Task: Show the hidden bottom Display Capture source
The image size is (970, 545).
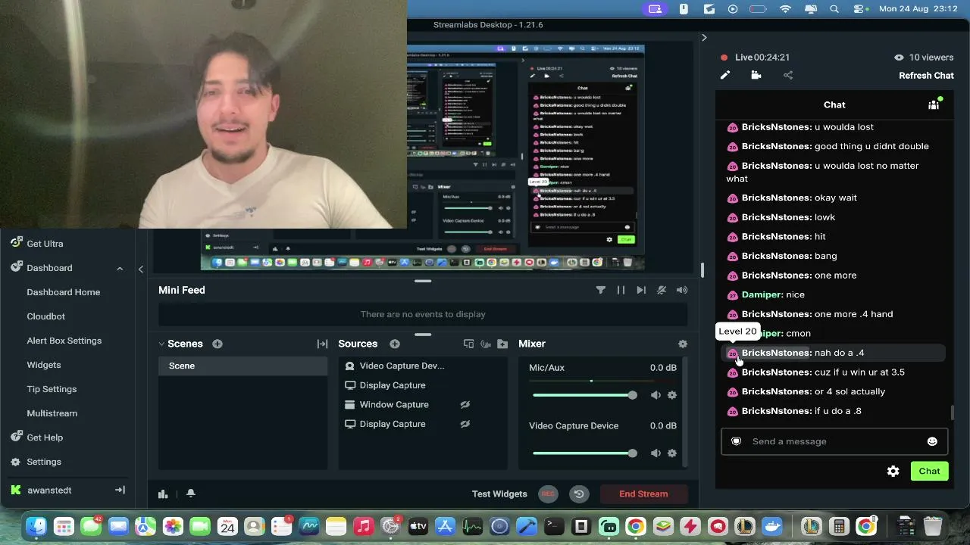Action: click(x=465, y=424)
